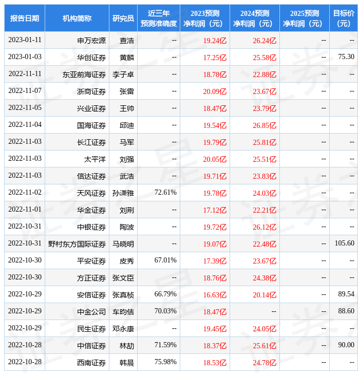Select the 太平洋 institution cell
The height and width of the screenshot is (375, 358).
pyautogui.click(x=77, y=159)
